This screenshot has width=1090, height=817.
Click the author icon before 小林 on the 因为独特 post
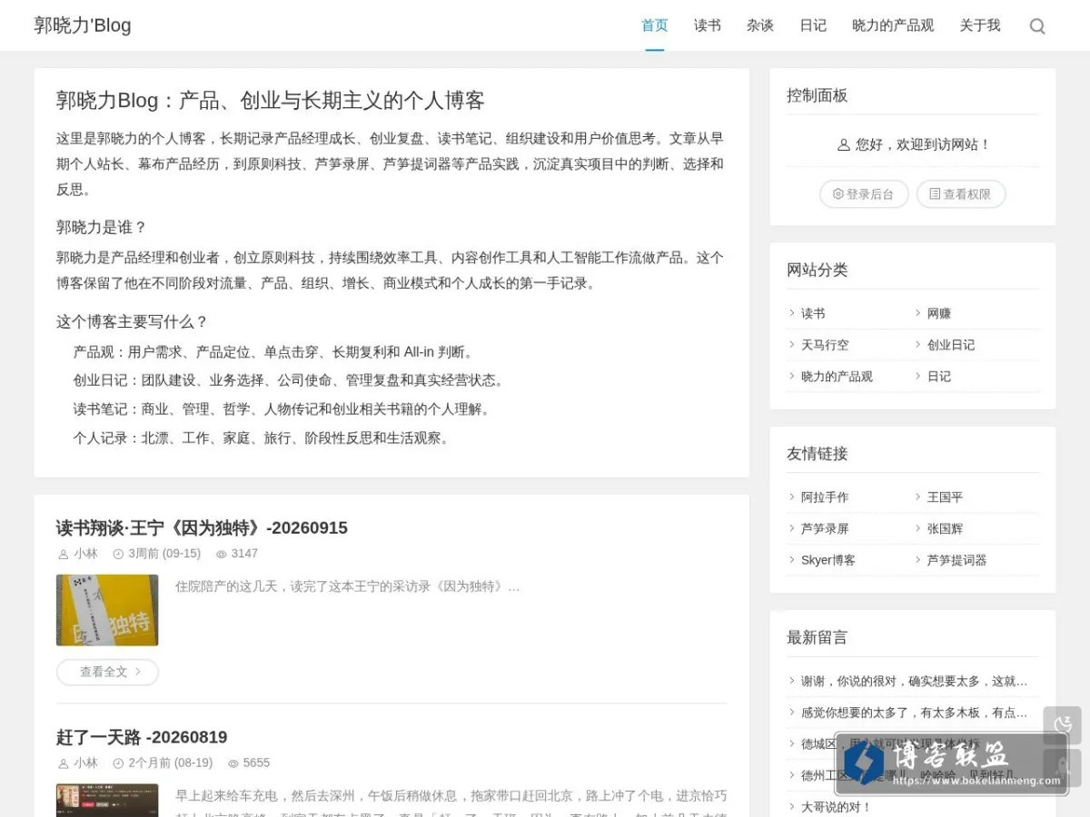tap(63, 555)
